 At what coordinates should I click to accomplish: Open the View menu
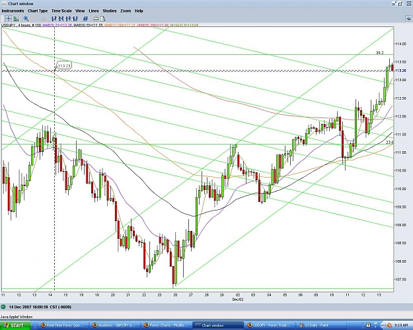(80, 11)
